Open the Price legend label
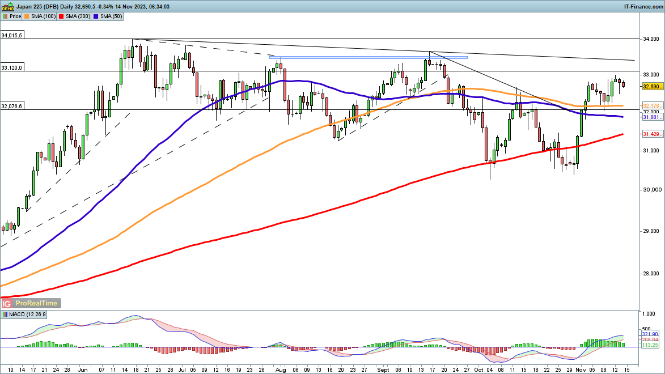Image resolution: width=665 pixels, height=374 pixels. coord(15,16)
